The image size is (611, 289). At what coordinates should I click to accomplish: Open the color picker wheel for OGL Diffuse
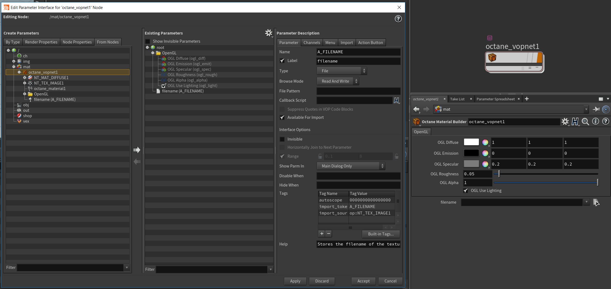coord(485,142)
